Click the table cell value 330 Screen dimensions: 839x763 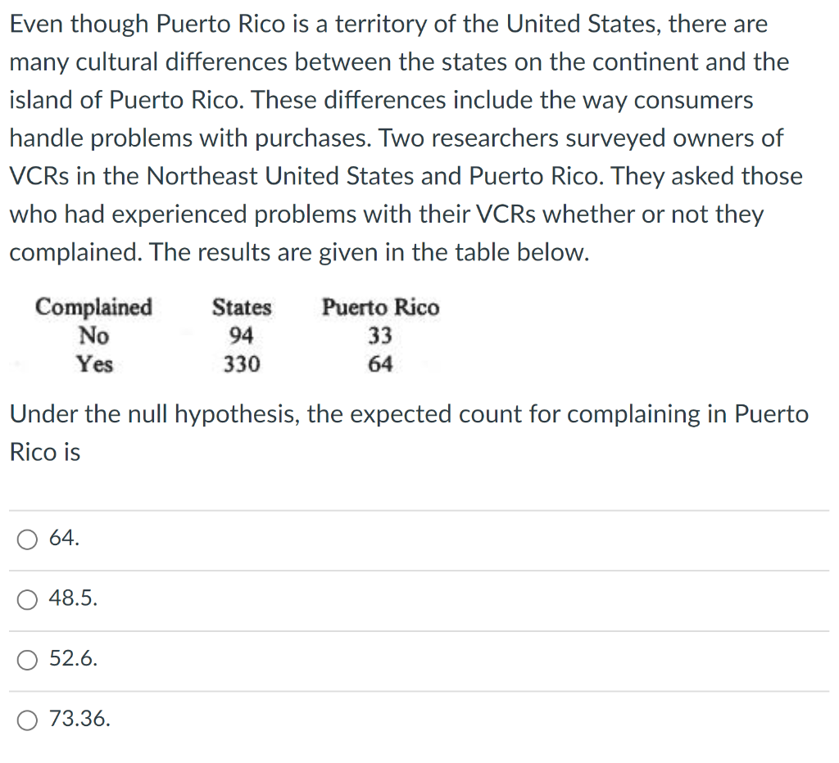[242, 364]
